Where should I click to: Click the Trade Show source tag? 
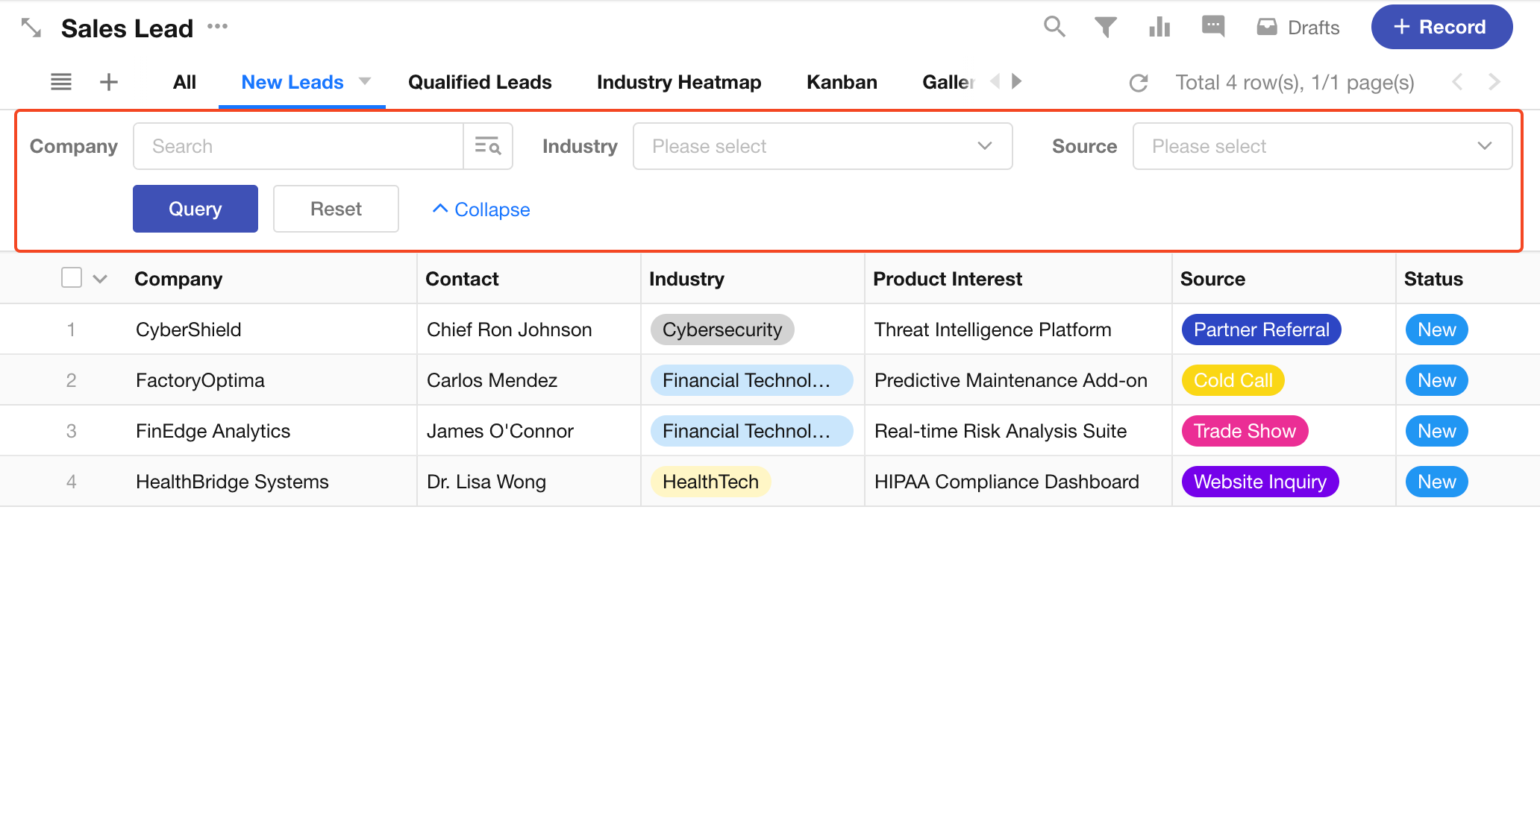1244,431
